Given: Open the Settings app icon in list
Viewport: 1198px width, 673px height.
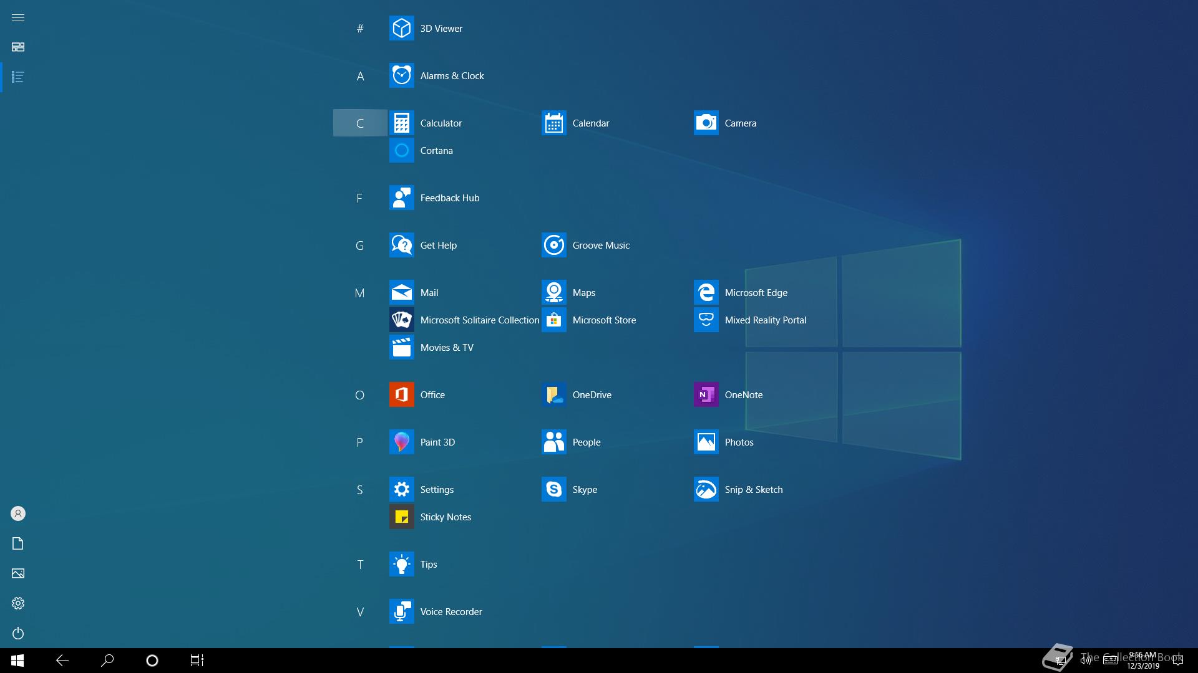Looking at the screenshot, I should pos(401,489).
